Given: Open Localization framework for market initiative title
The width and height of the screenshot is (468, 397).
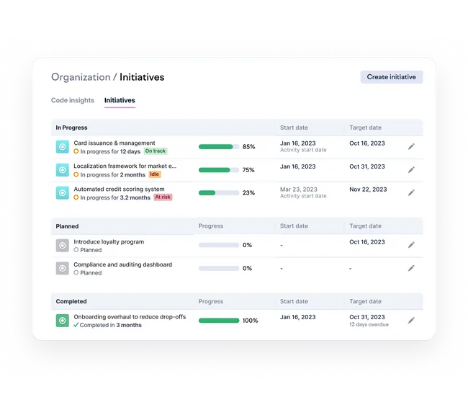Looking at the screenshot, I should coord(125,166).
